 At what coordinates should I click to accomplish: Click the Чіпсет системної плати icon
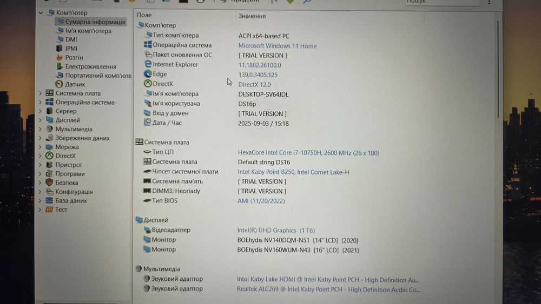pyautogui.click(x=147, y=171)
